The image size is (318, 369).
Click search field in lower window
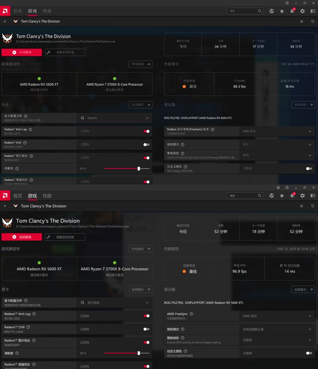tap(245, 196)
